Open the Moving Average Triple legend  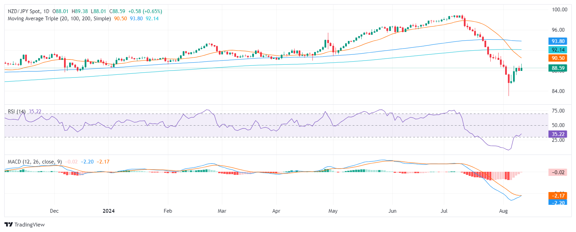(x=59, y=19)
